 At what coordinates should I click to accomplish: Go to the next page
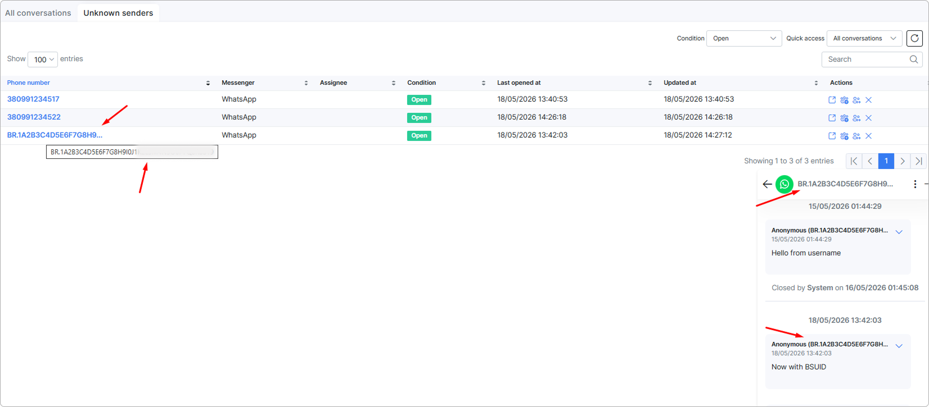(902, 161)
